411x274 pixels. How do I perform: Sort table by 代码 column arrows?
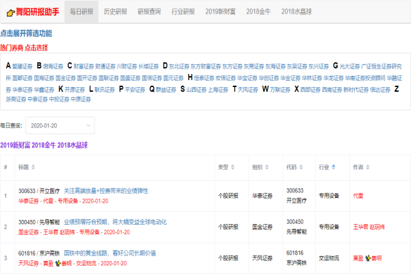coord(301,167)
